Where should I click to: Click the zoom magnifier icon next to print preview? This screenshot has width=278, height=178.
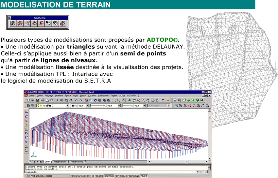coord(52,100)
